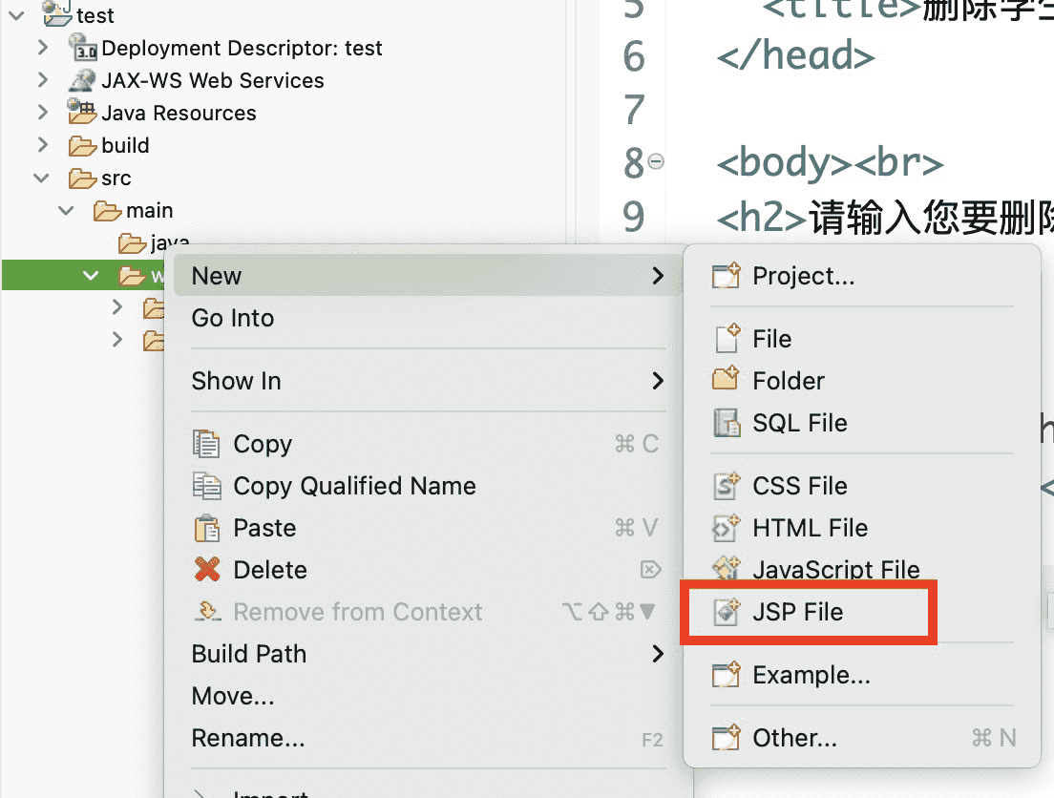Image resolution: width=1054 pixels, height=798 pixels.
Task: Collapse the src folder
Action: coord(42,178)
